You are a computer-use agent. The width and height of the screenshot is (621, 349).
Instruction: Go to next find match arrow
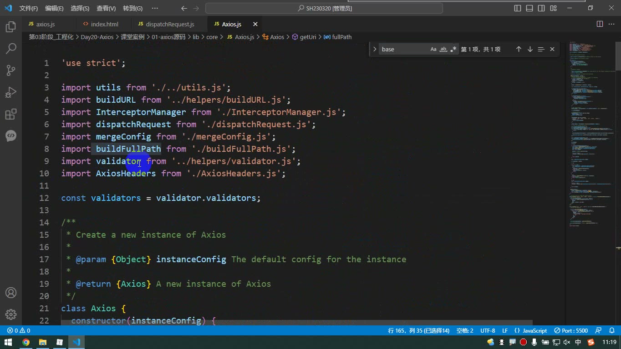click(x=530, y=49)
